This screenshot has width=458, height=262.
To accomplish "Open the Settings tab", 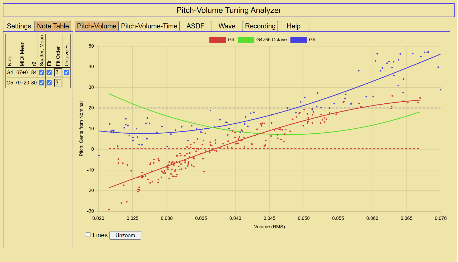I will click(x=19, y=26).
